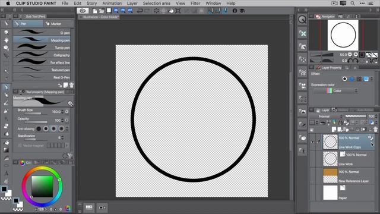Viewport: 380px width, 214px height.
Task: Click the Navigator preview thumbnail
Action: coord(343,35)
